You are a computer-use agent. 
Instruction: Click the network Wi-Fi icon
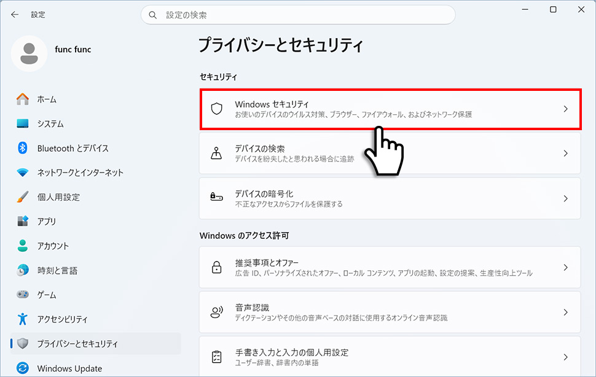(x=22, y=173)
